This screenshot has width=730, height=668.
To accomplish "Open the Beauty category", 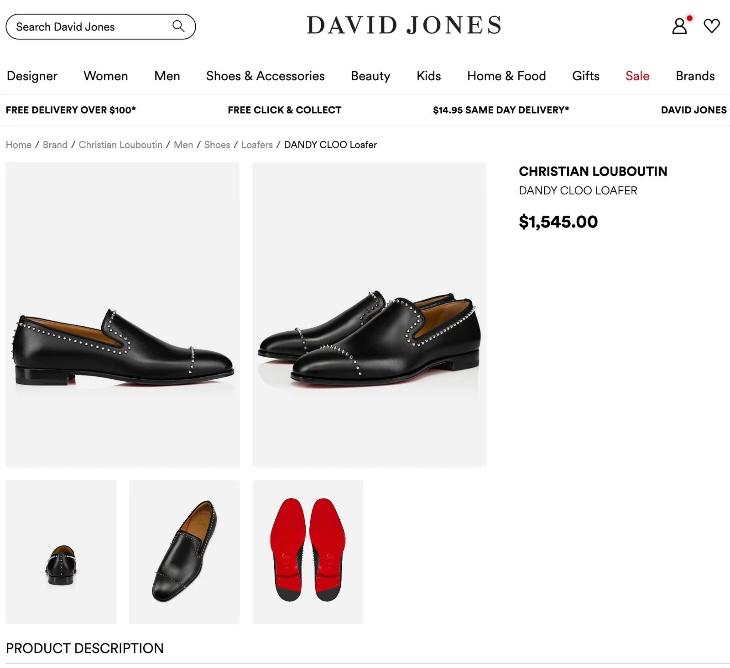I will (370, 76).
